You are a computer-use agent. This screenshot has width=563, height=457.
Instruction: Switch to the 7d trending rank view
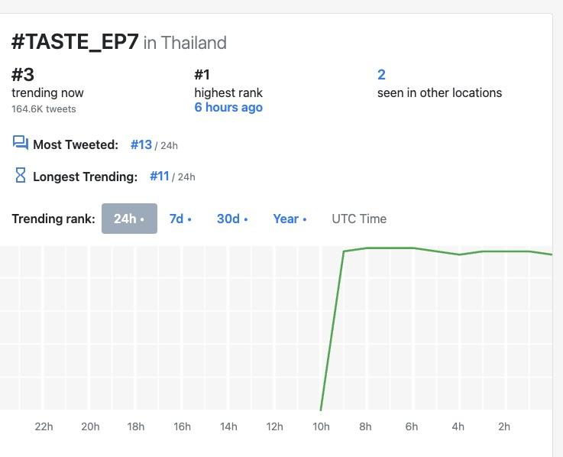(180, 219)
